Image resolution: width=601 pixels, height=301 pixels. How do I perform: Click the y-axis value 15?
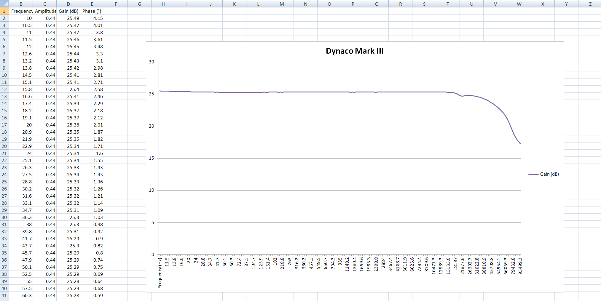click(x=152, y=158)
